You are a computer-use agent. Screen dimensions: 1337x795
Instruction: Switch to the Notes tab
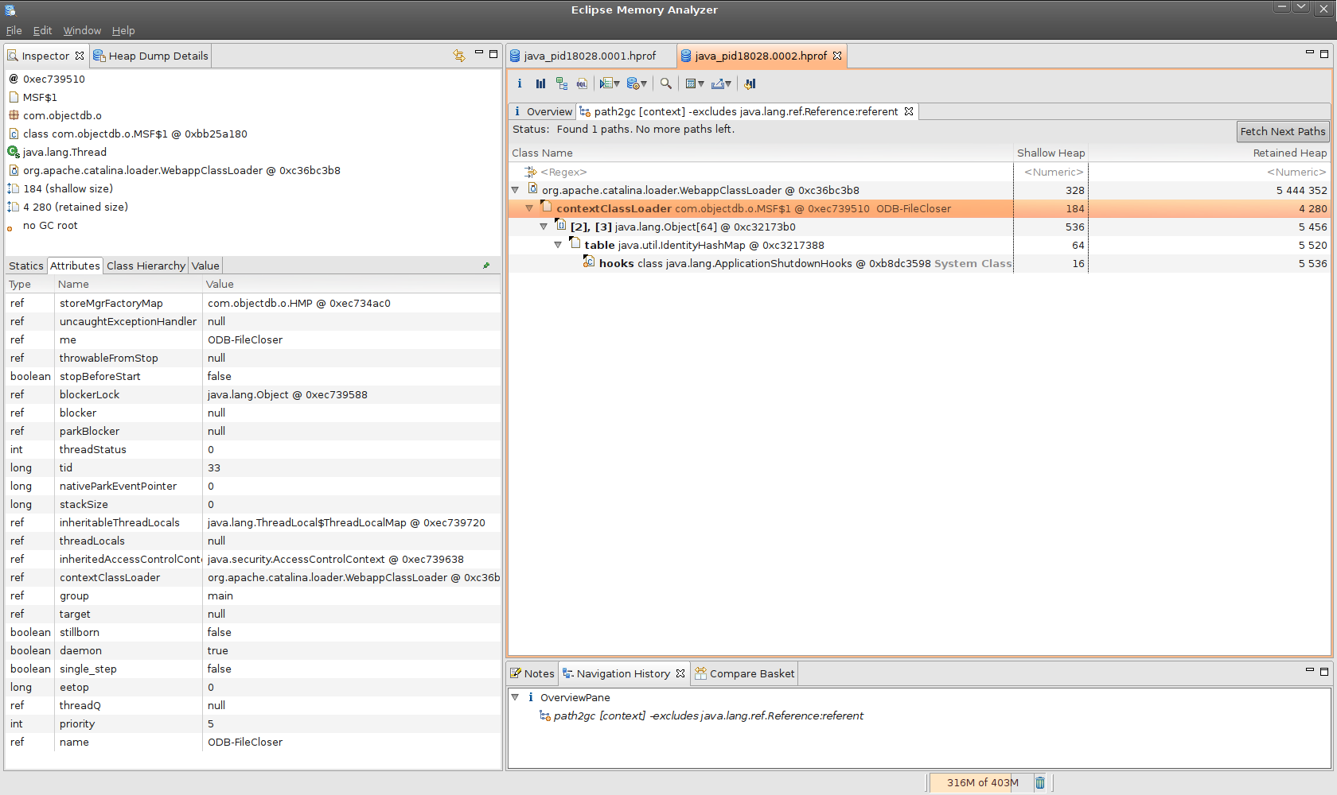[x=532, y=673]
